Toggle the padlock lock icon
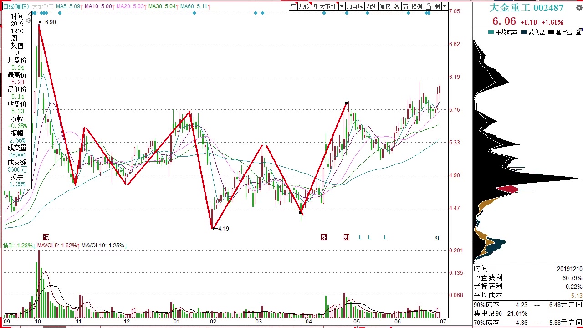The image size is (583, 328). [x=428, y=6]
